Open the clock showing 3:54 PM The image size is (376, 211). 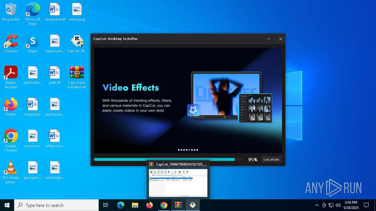(351, 205)
